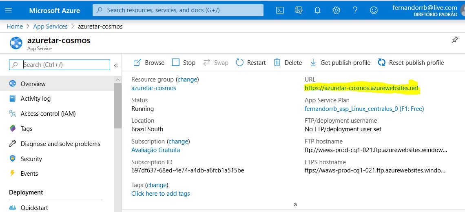This screenshot has width=465, height=212.
Task: Click change next to Subscription
Action: pos(178,141)
